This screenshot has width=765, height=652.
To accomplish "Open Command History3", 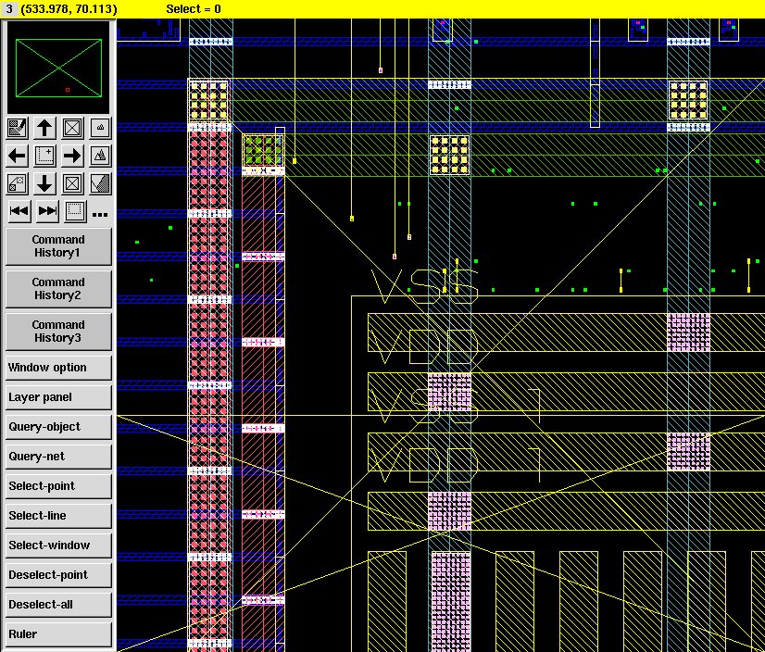I will coord(58,332).
